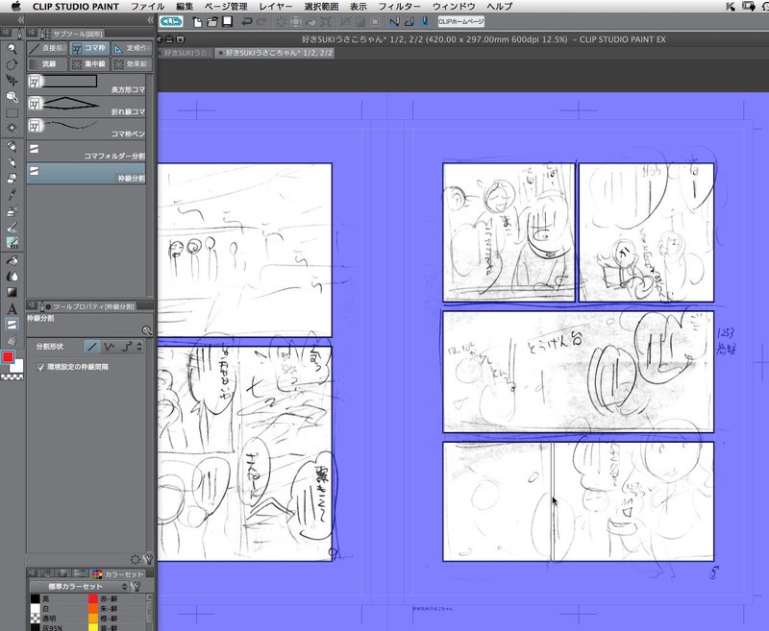The image size is (769, 631).
Task: Open the レイヤー menu
Action: click(276, 7)
